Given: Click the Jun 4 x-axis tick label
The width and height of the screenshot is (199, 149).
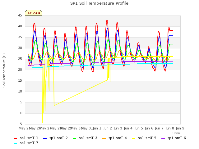Looking at the screenshot, I should pos(128,128).
